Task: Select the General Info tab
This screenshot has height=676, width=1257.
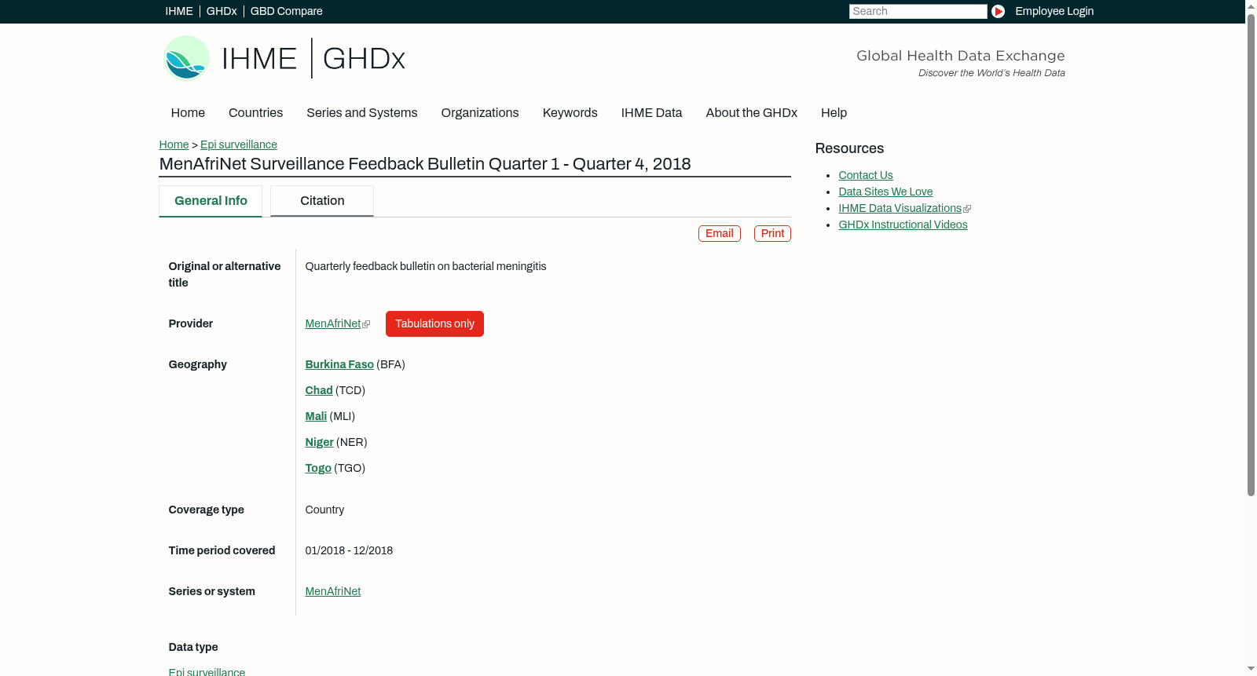Action: click(211, 201)
